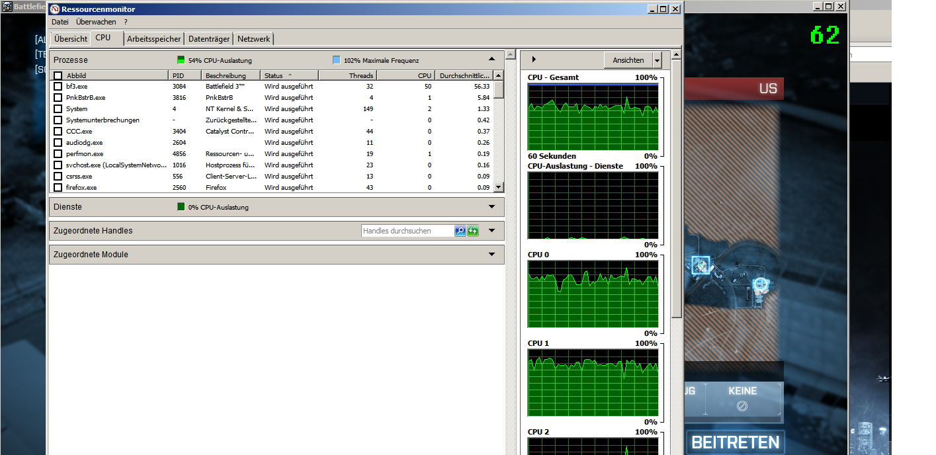Image resolution: width=936 pixels, height=455 pixels.
Task: Expand the Zugeordnete Module section
Action: [491, 255]
